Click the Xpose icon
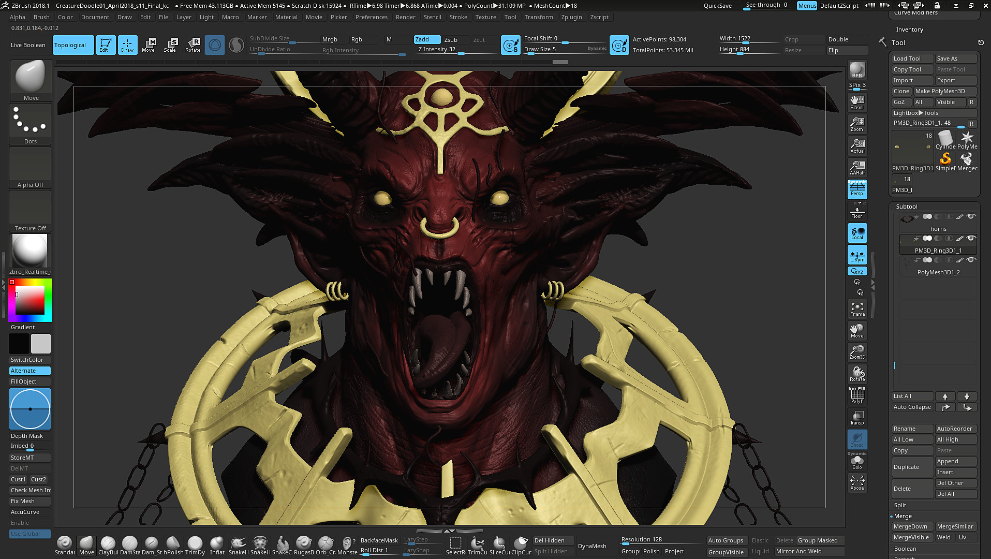Screen dimensions: 991x559 [857, 483]
